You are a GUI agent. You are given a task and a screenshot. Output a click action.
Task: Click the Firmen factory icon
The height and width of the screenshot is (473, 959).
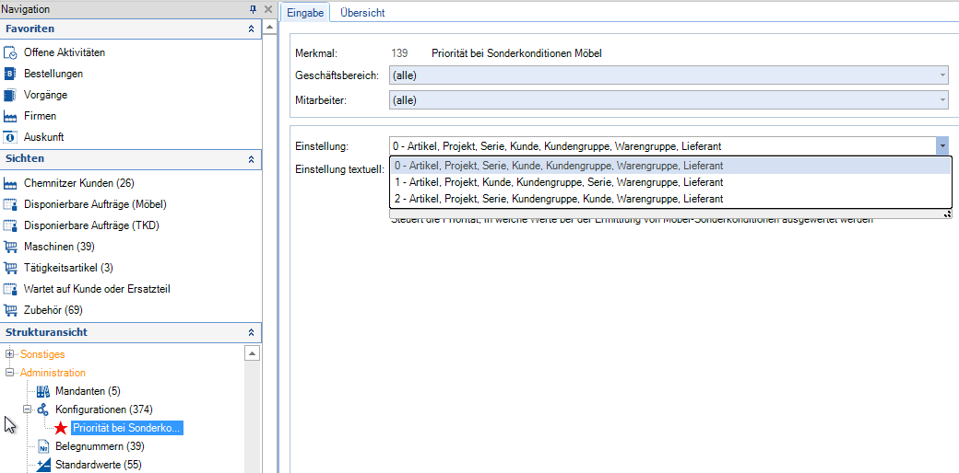pos(11,117)
